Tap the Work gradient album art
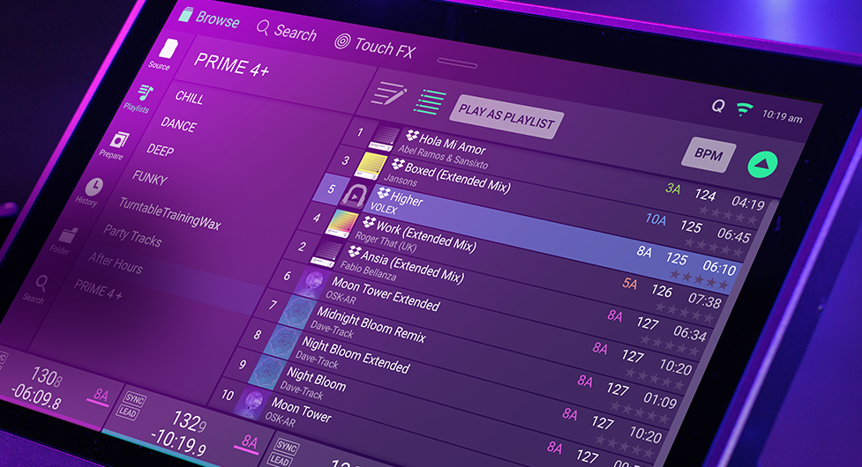Viewport: 862px width, 467px height. point(342,224)
